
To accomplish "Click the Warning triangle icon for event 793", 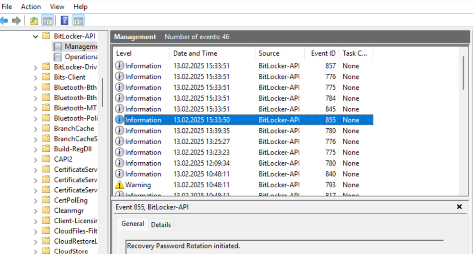I will 119,184.
